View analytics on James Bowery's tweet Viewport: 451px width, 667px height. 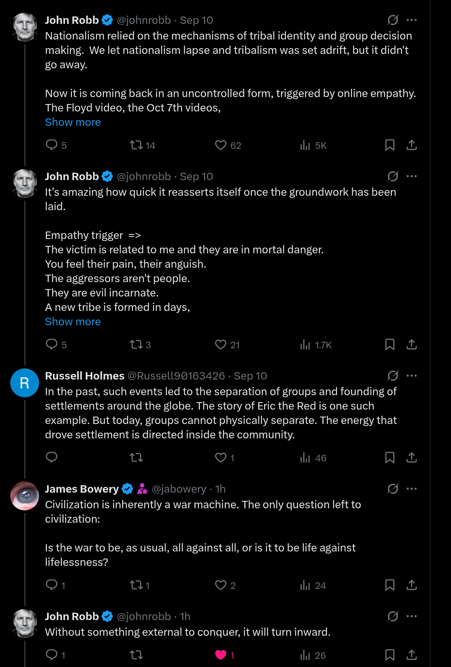pos(305,585)
